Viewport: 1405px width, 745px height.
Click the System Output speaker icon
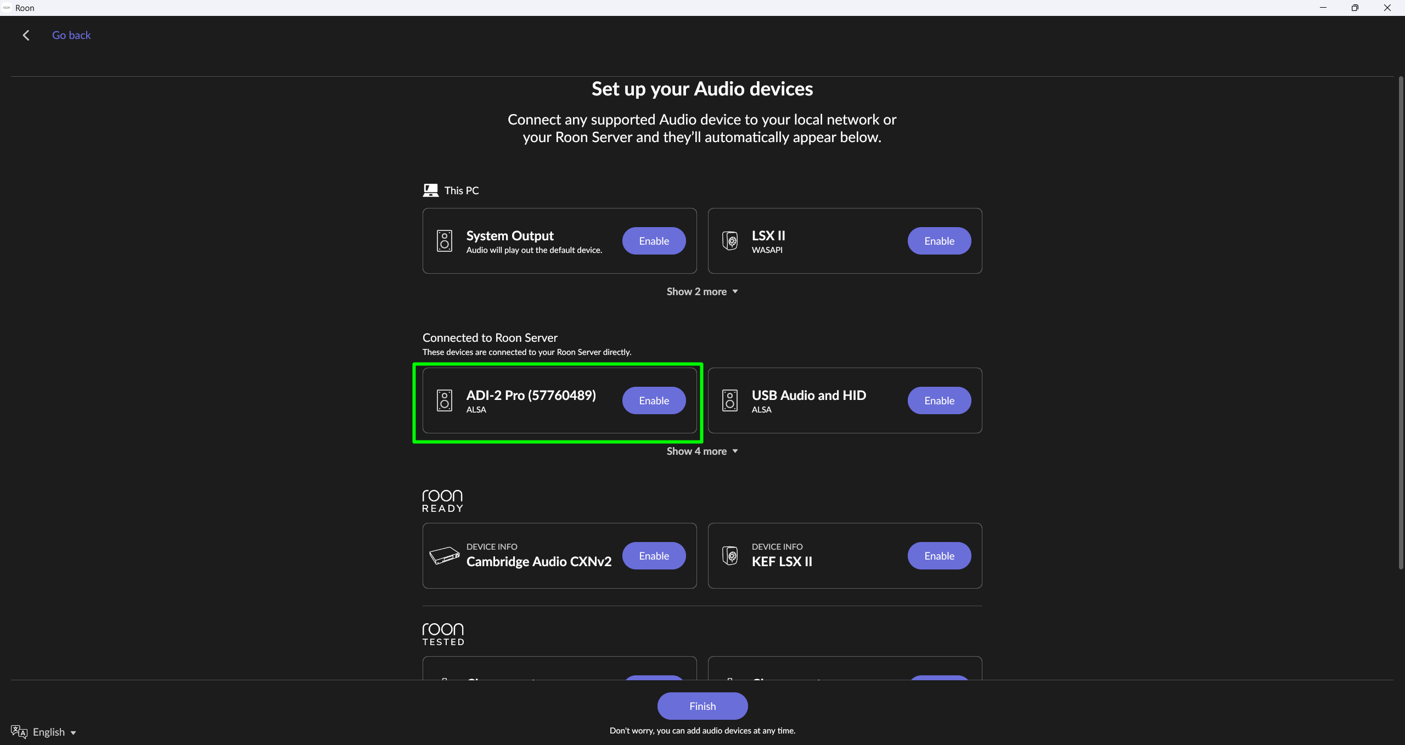tap(445, 241)
